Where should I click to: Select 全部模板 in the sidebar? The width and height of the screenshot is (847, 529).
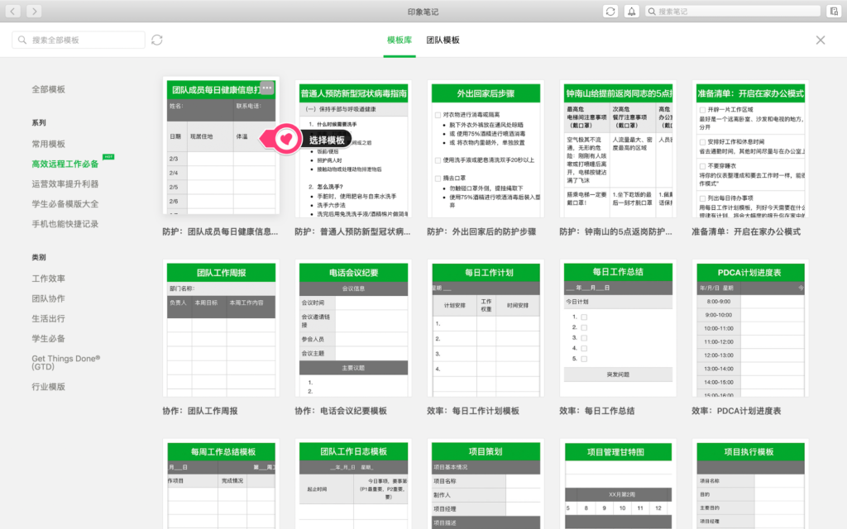pyautogui.click(x=48, y=89)
